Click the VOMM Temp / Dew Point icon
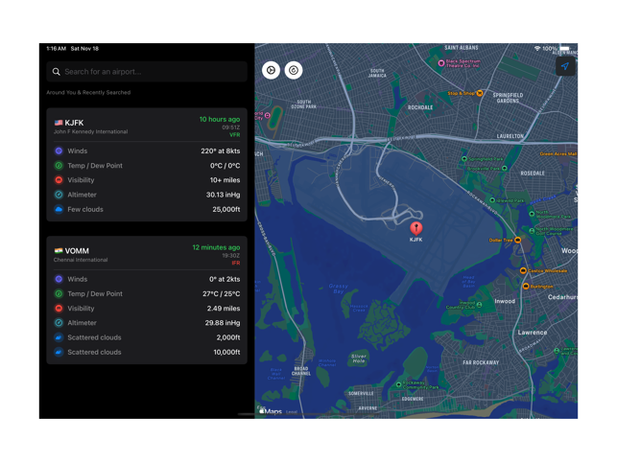This screenshot has width=617, height=462. [59, 293]
